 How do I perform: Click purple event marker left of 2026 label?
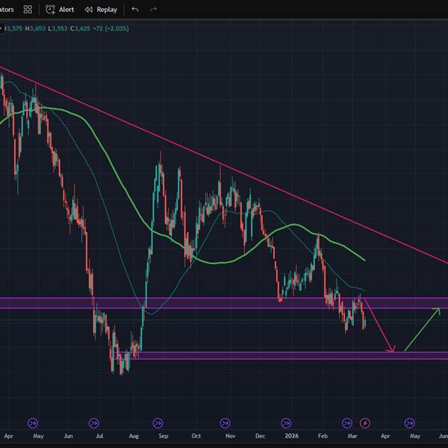[287, 423]
